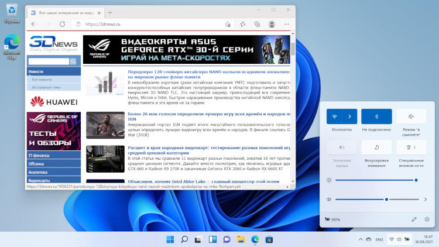Toggle the Bluetooth quick setting

coord(376,116)
